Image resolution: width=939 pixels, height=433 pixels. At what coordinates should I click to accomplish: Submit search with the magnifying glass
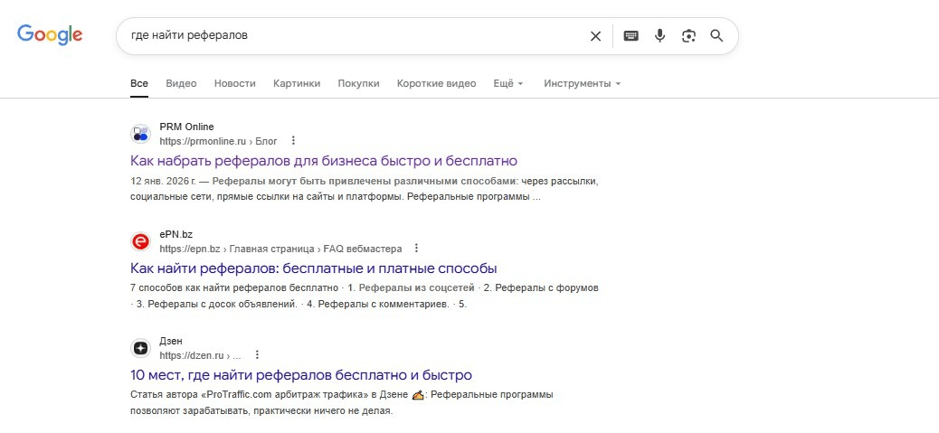(716, 36)
